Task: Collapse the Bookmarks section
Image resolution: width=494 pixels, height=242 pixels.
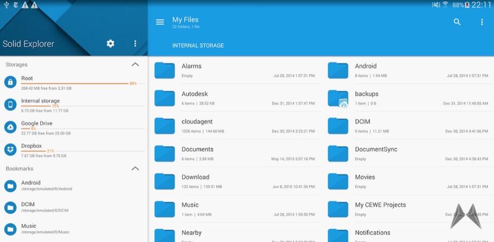Action: (x=135, y=169)
